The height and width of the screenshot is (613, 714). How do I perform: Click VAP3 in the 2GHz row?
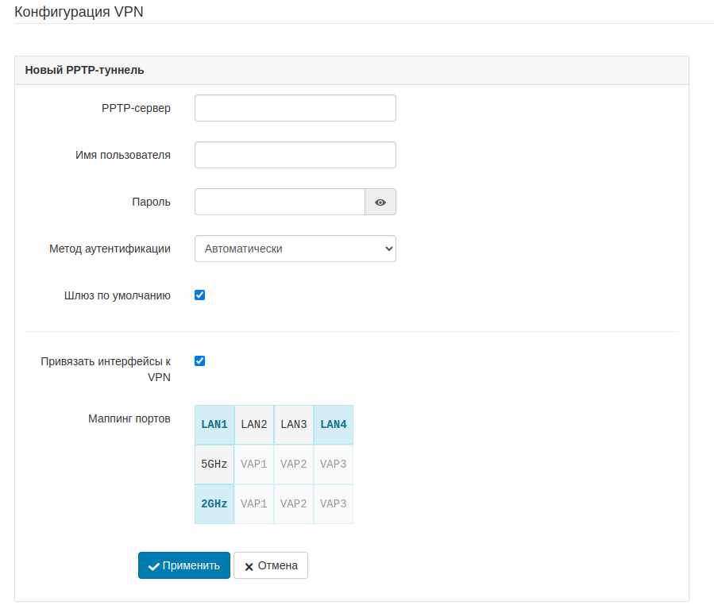(334, 504)
